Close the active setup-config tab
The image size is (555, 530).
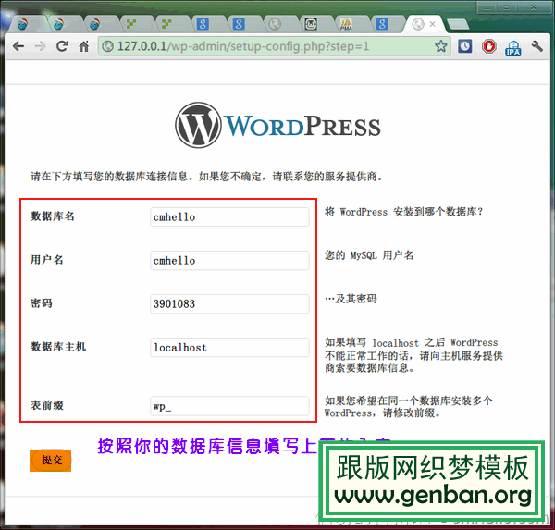[x=432, y=24]
